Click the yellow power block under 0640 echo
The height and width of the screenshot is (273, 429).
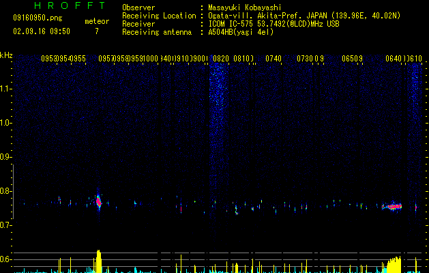click(394, 265)
